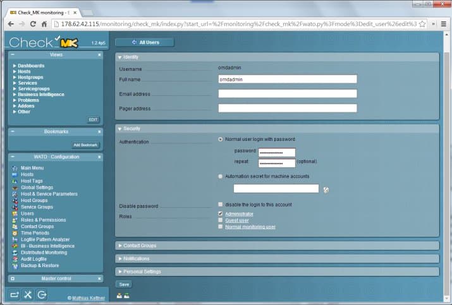Open Global Settings in WATO menu
The height and width of the screenshot is (305, 452).
click(37, 188)
